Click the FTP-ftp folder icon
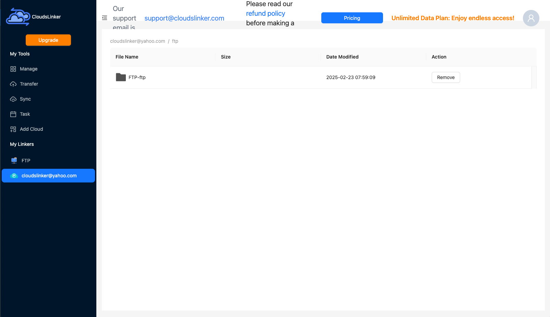Viewport: 550px width, 317px height. point(121,77)
